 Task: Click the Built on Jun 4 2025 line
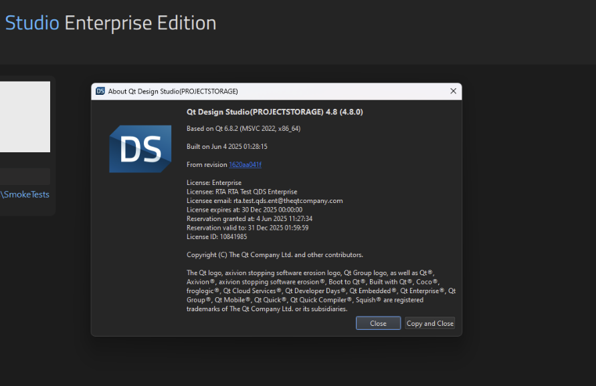pos(227,146)
